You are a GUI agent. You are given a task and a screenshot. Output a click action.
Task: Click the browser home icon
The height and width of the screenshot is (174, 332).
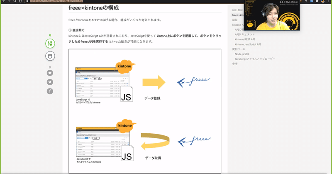click(x=20, y=1)
